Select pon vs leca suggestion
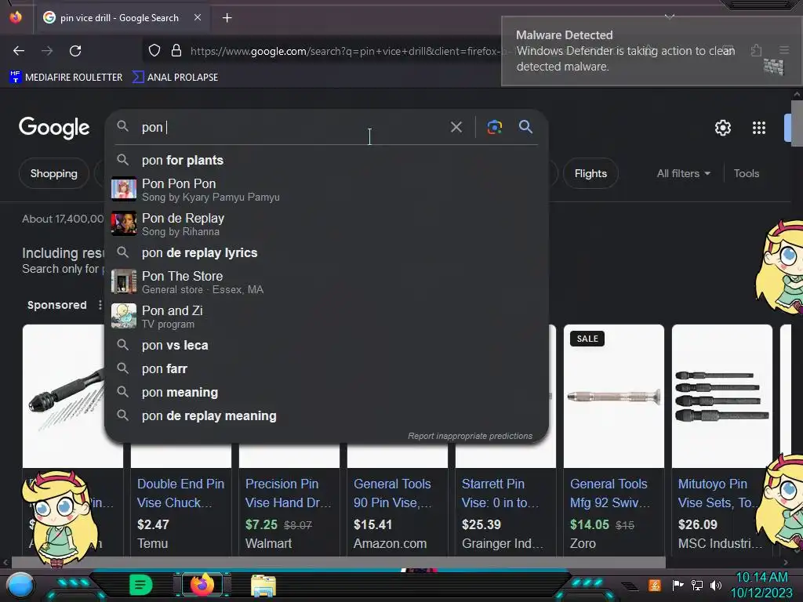803x602 pixels. click(x=326, y=346)
